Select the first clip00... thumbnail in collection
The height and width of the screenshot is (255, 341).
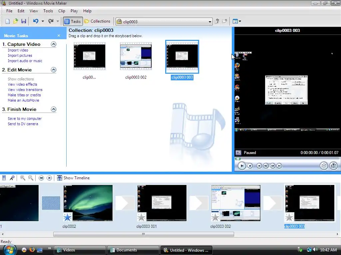click(x=89, y=56)
